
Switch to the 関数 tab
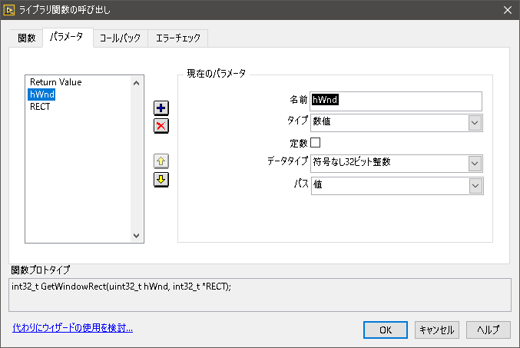pos(27,38)
